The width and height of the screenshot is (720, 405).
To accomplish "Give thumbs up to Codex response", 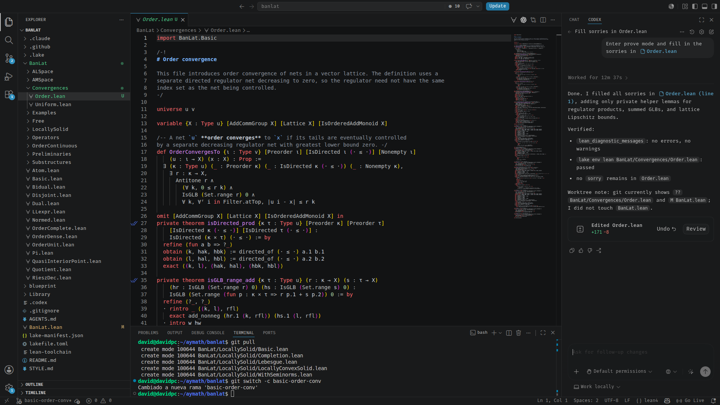I will tap(581, 250).
